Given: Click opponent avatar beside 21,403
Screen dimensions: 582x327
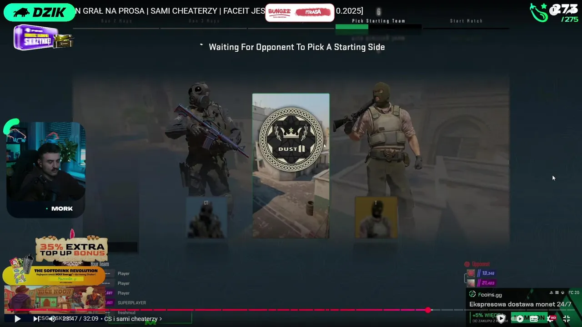Looking at the screenshot, I should [471, 283].
